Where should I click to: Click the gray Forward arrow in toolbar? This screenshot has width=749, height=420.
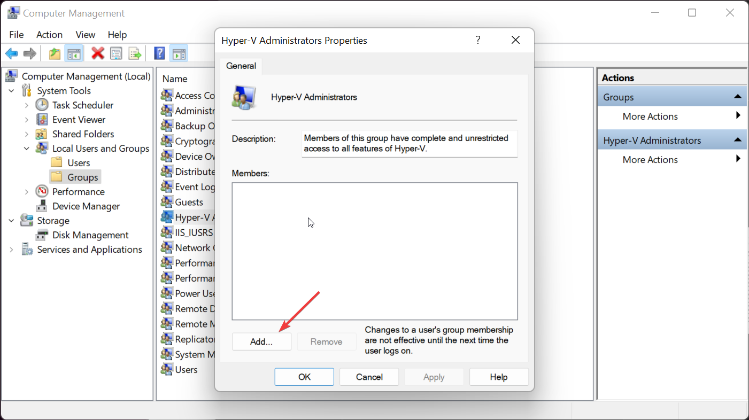(x=30, y=53)
